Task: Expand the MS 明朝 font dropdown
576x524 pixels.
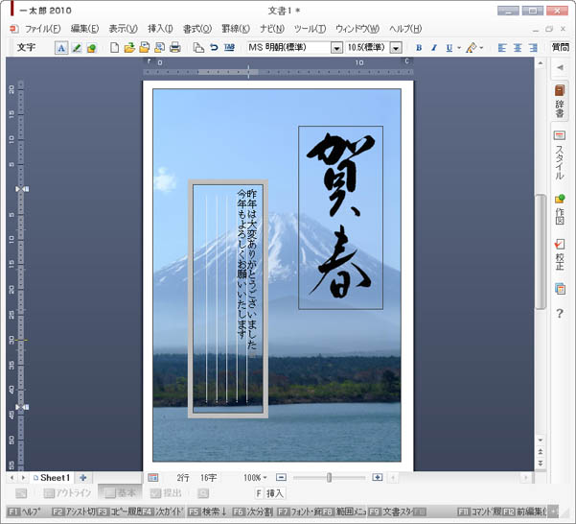Action: (x=336, y=48)
